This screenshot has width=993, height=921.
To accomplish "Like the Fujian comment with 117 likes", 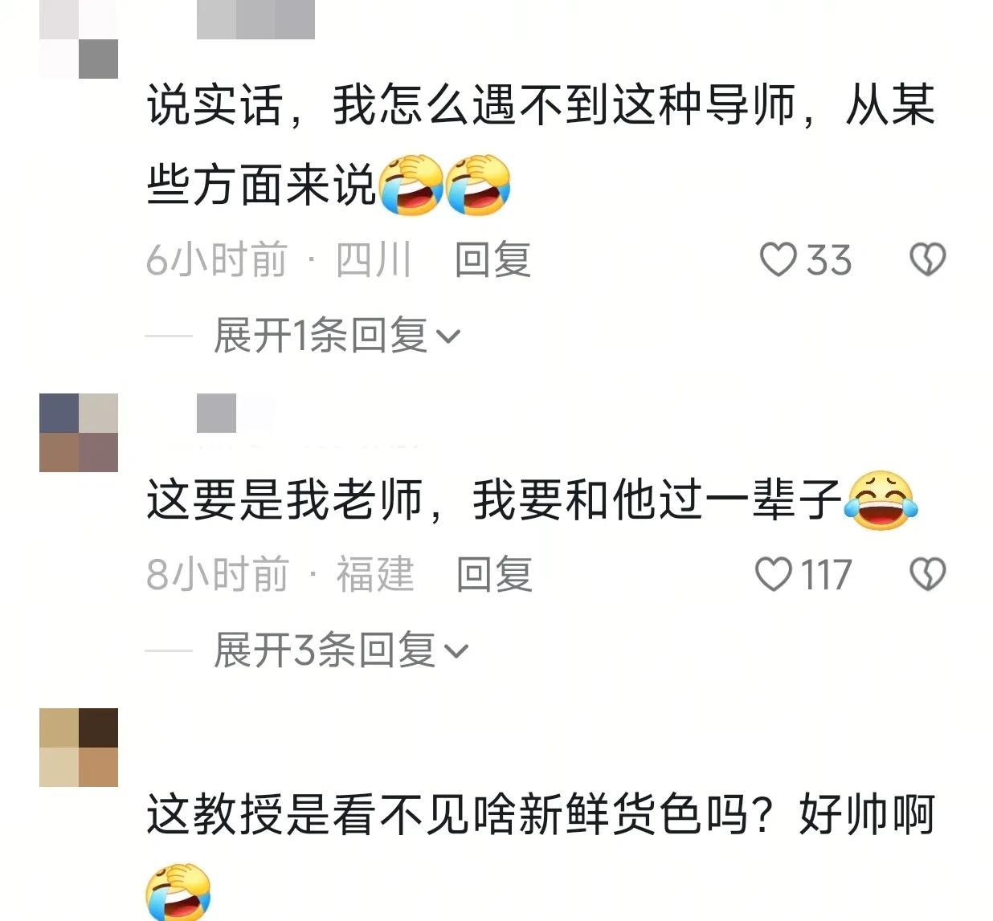I will pos(774,575).
